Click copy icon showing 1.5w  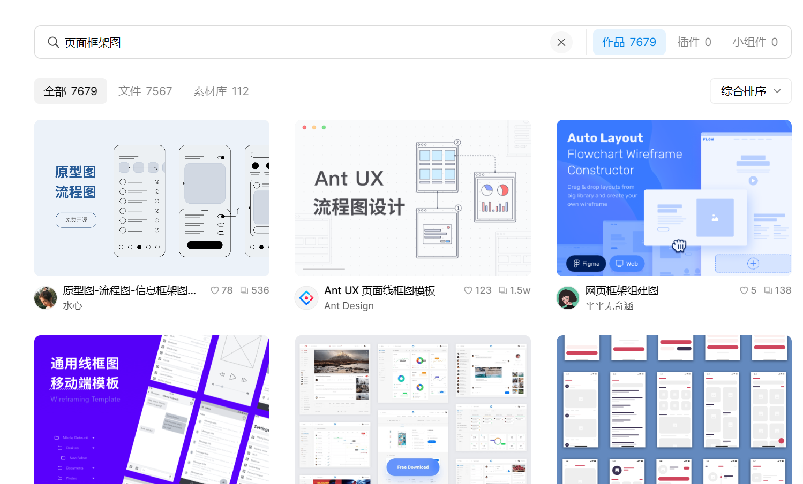click(x=503, y=290)
